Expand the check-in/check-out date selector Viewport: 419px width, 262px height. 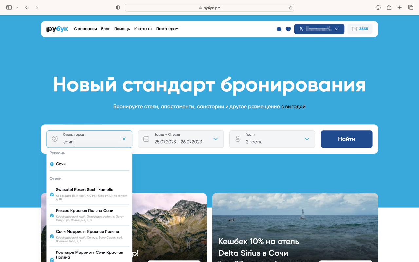click(x=181, y=139)
